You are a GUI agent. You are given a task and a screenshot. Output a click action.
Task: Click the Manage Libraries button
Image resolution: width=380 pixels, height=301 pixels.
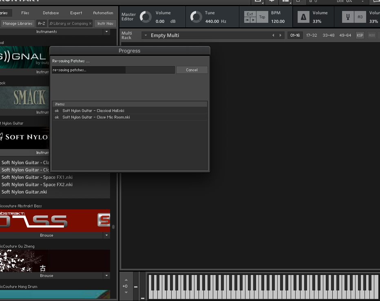18,24
